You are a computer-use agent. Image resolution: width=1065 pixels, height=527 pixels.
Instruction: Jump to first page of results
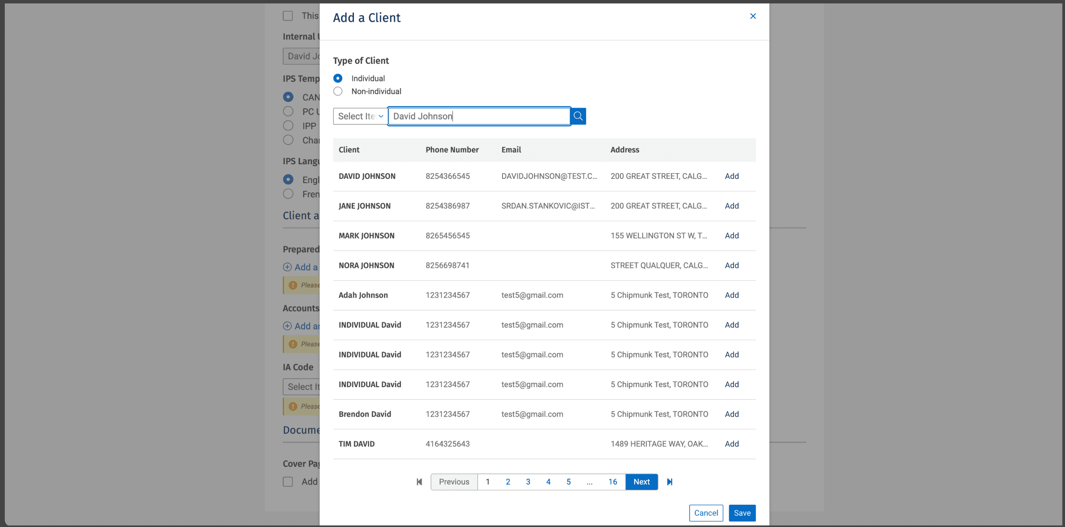(419, 482)
